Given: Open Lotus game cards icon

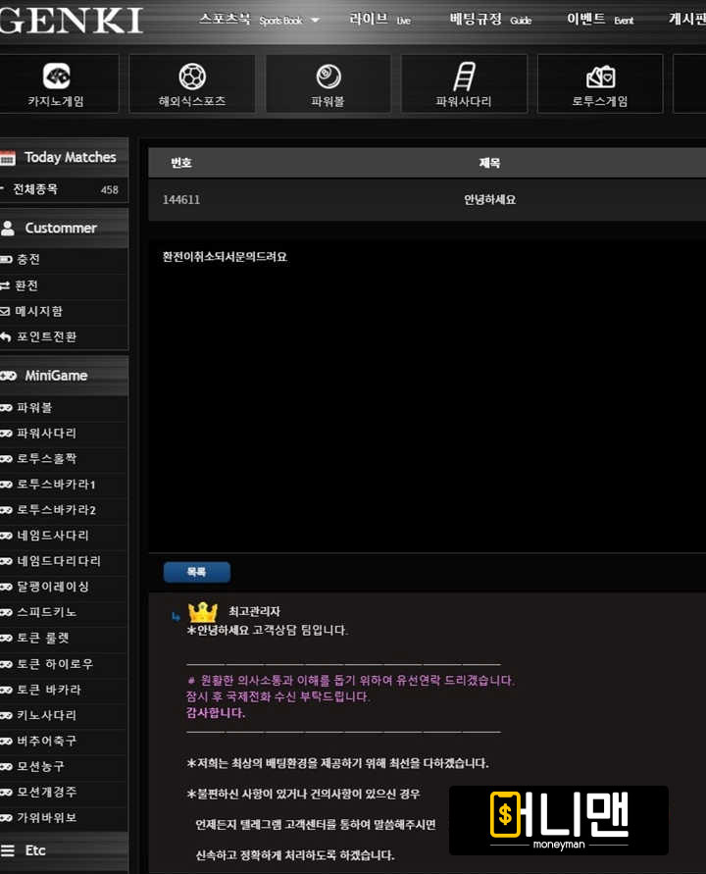Looking at the screenshot, I should [600, 77].
